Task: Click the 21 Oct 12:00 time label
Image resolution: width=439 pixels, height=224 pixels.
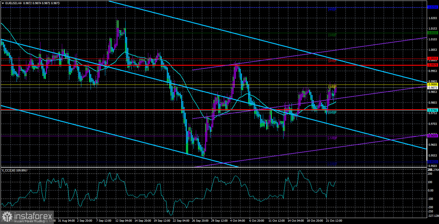Action: pos(335,221)
